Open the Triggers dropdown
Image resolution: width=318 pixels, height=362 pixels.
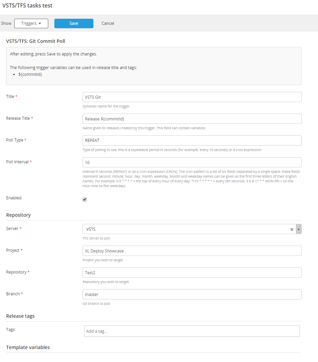click(x=31, y=23)
